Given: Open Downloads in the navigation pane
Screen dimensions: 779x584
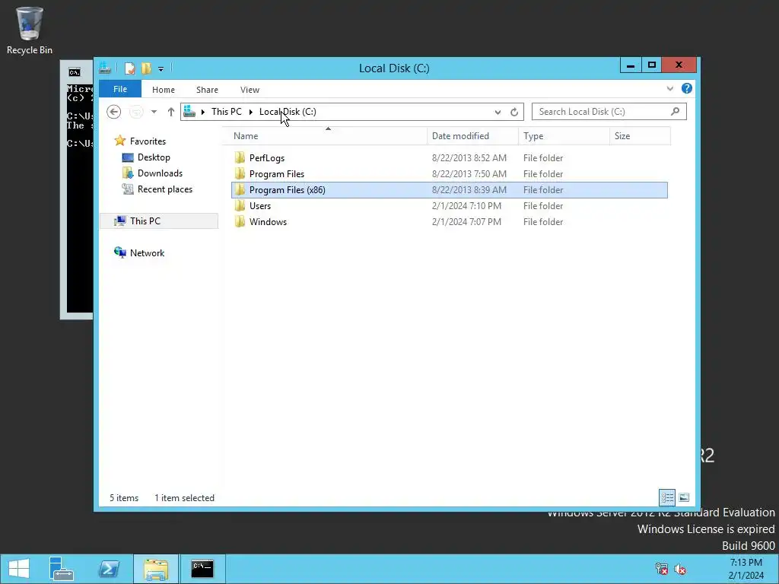Looking at the screenshot, I should [160, 173].
